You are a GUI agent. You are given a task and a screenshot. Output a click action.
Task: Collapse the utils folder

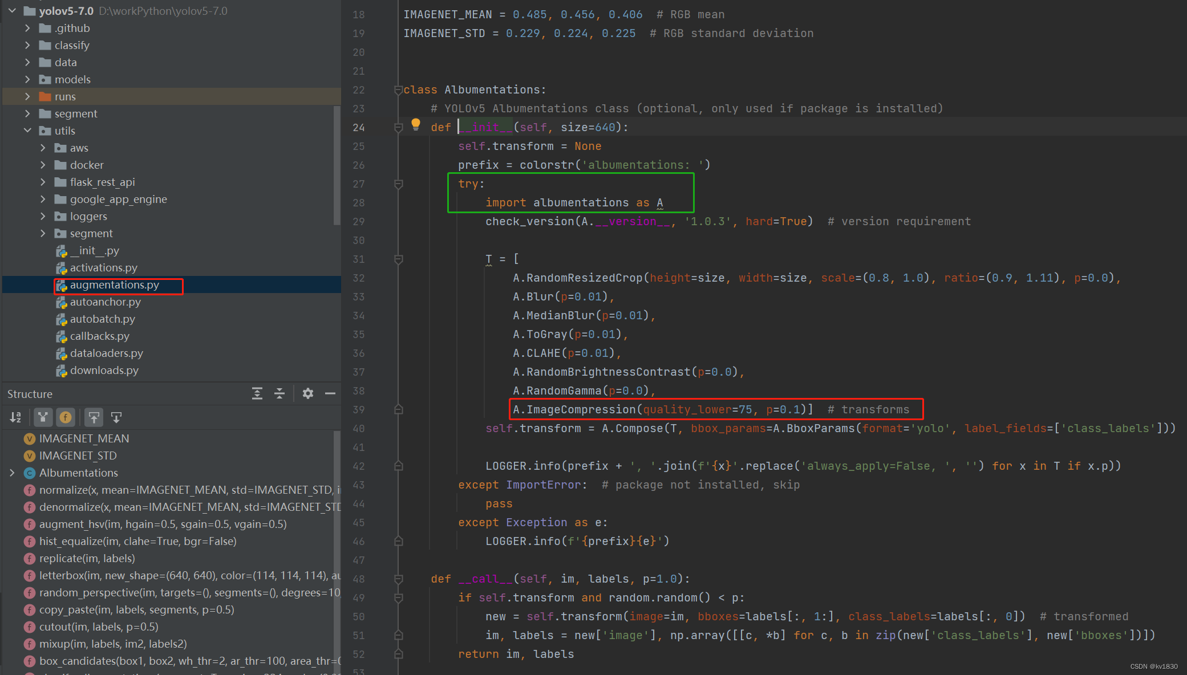pos(27,131)
